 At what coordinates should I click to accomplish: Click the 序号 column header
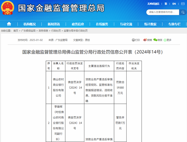(x=49, y=66)
